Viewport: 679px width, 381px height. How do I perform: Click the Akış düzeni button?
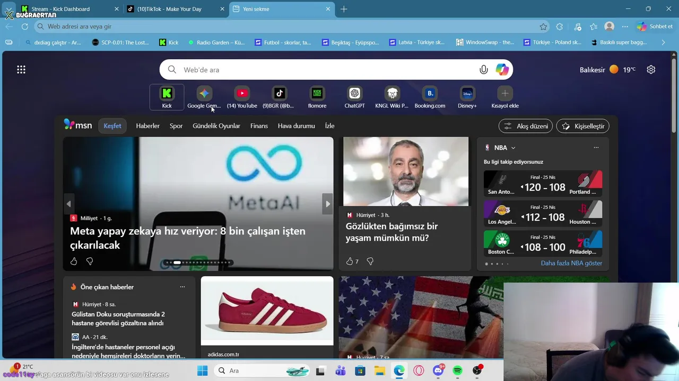click(526, 126)
